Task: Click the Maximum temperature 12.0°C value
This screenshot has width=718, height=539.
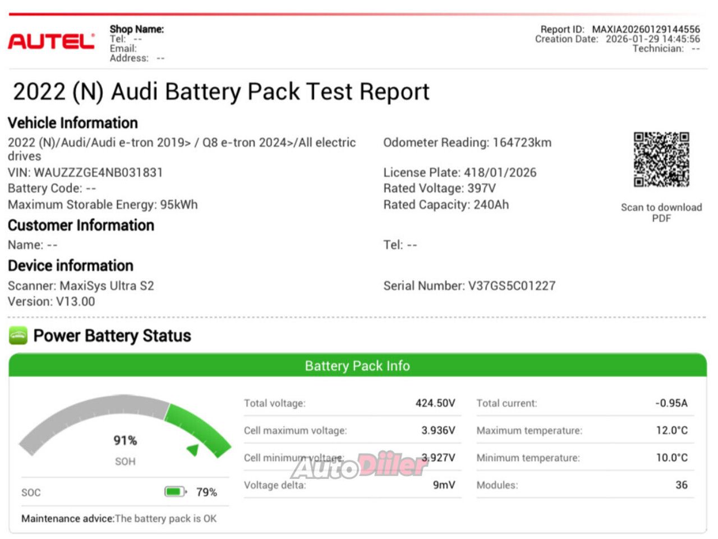Action: tap(671, 431)
